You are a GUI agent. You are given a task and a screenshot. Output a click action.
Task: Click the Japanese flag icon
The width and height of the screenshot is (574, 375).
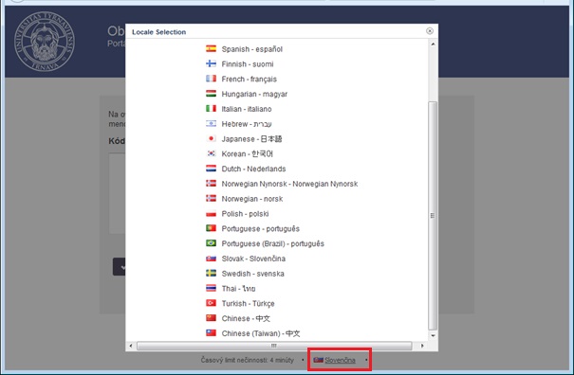[211, 138]
